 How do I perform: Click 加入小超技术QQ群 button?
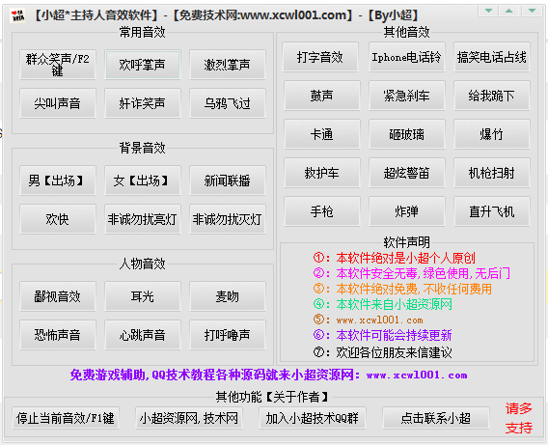(x=312, y=418)
